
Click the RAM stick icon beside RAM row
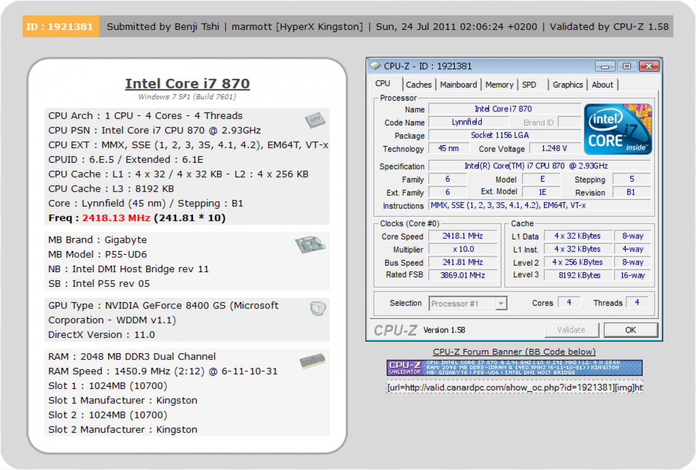tap(313, 362)
